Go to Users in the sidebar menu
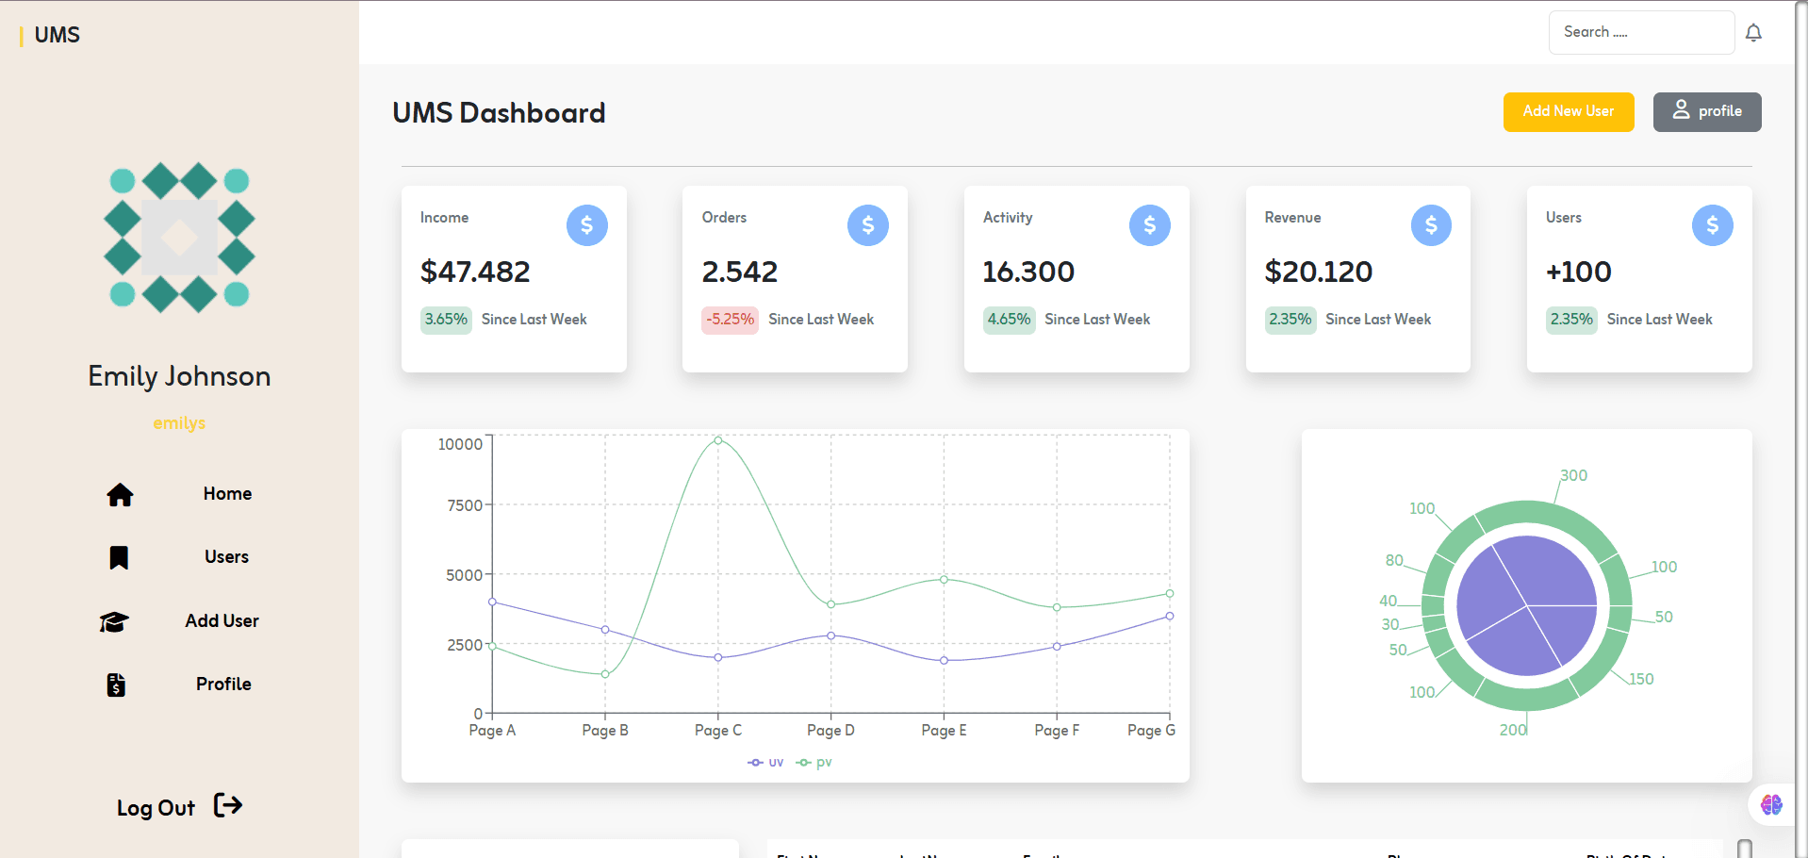 tap(226, 557)
